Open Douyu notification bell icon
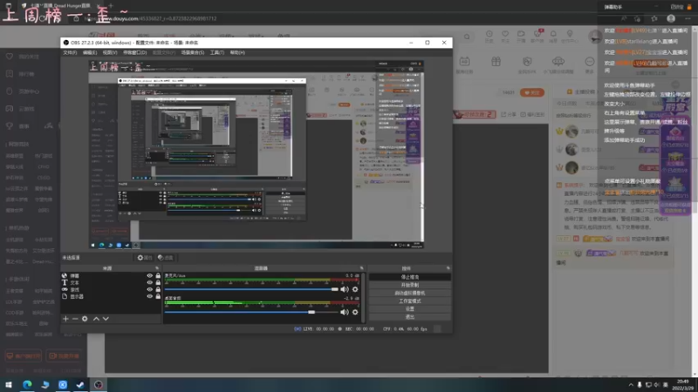The image size is (698, 392). click(x=553, y=34)
